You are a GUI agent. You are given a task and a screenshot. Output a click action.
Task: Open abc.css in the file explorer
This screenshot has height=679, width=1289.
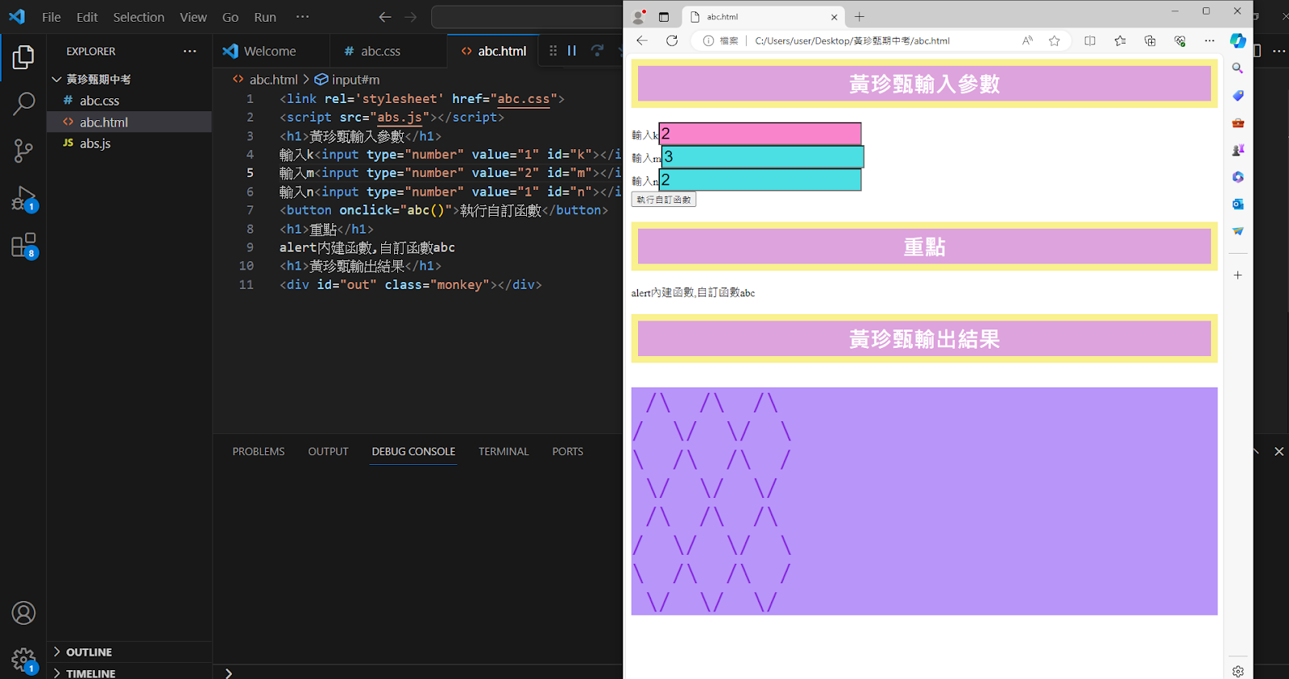[129, 101]
